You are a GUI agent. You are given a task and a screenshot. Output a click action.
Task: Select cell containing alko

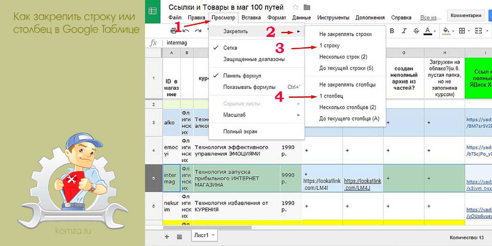(x=172, y=122)
